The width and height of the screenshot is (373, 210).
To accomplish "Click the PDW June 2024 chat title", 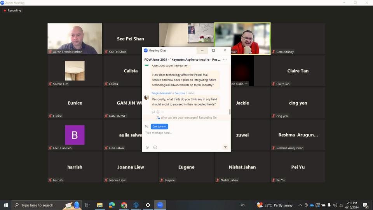I will coord(182,59).
